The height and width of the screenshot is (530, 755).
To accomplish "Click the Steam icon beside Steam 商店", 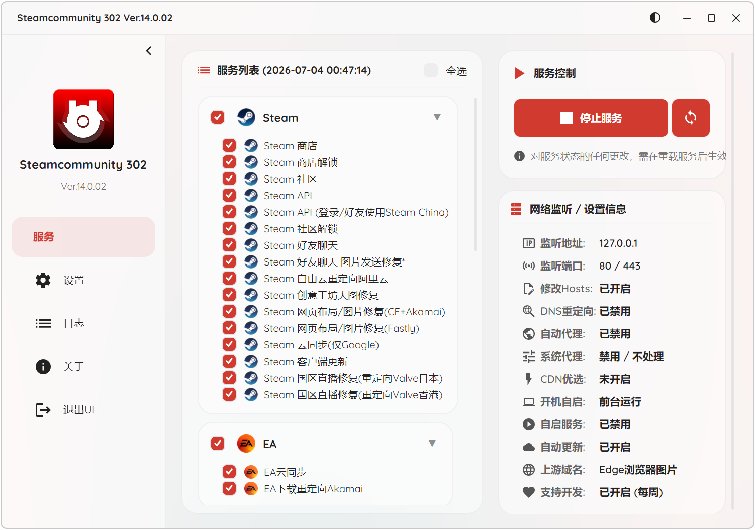I will [251, 145].
